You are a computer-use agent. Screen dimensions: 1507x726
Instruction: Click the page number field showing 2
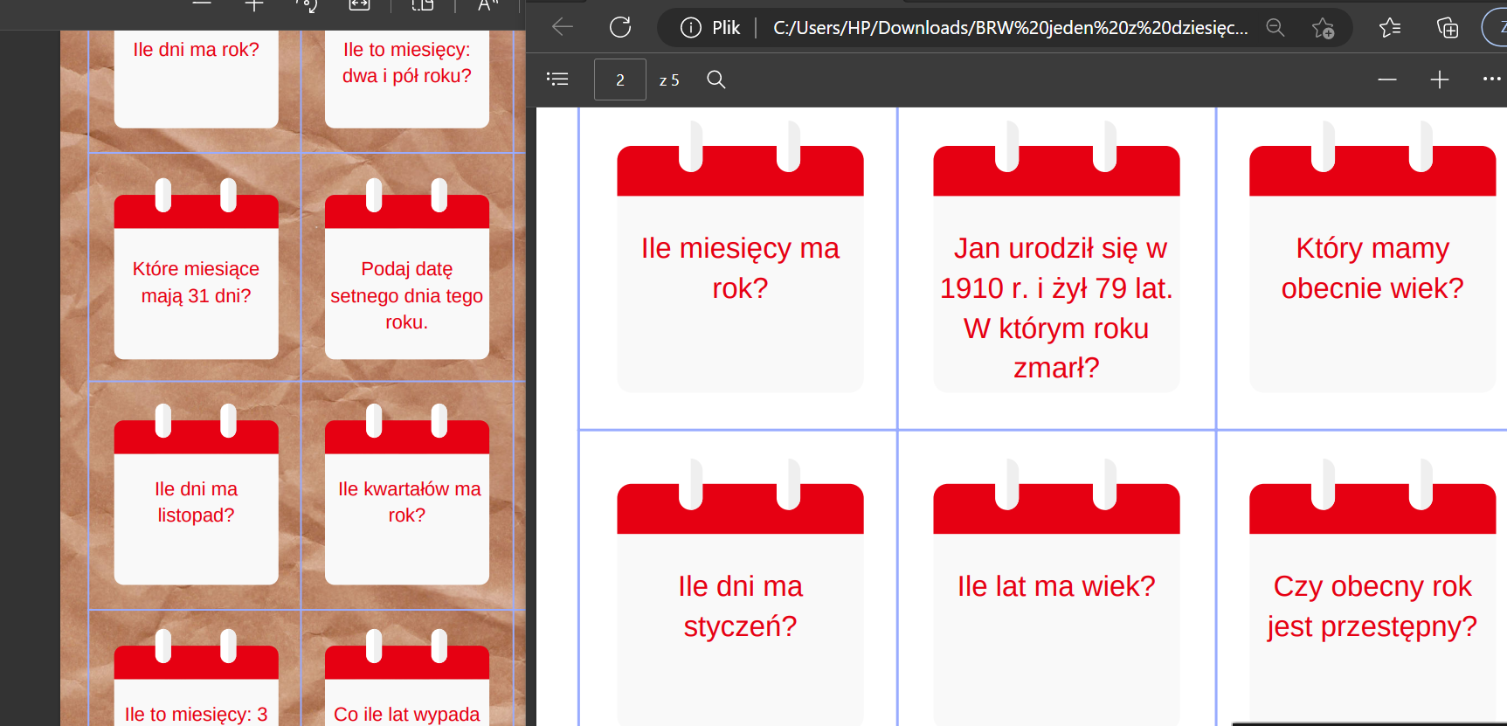click(619, 80)
